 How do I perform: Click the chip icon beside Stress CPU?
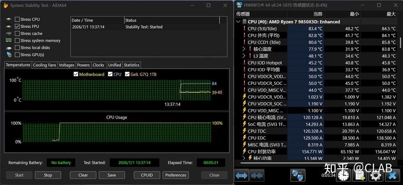(9, 19)
